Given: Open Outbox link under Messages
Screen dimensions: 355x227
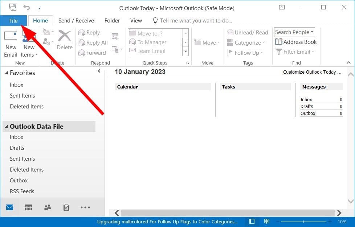Looking at the screenshot, I should click(x=308, y=113).
